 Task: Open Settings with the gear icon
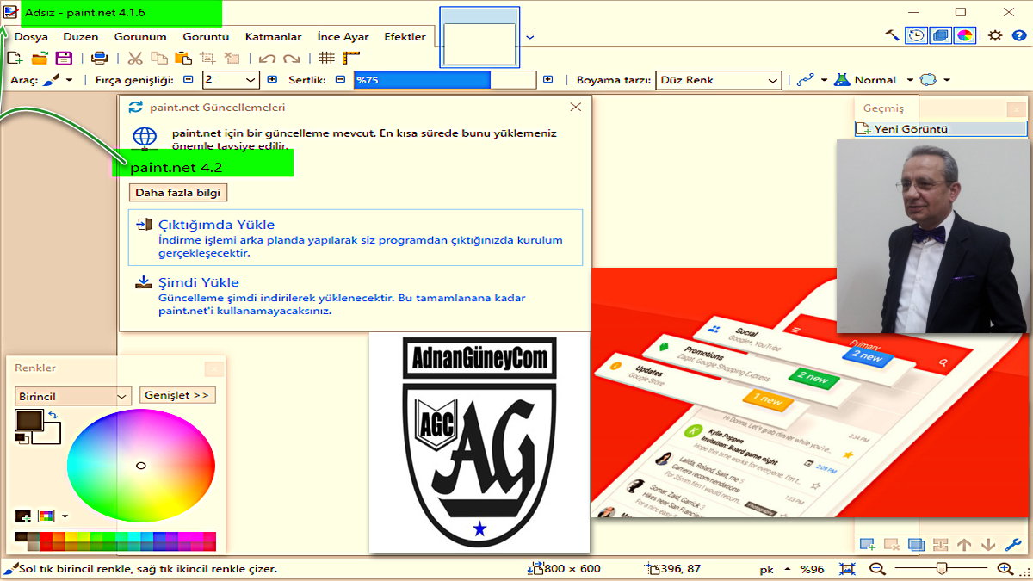click(x=995, y=35)
